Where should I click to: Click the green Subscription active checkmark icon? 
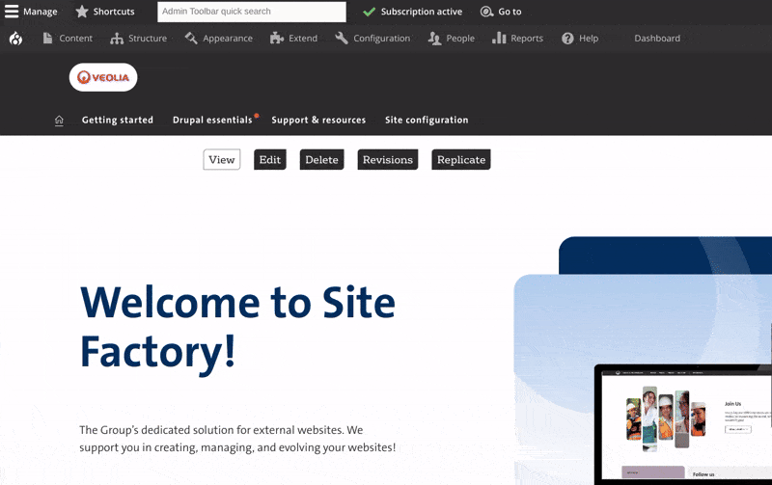pyautogui.click(x=369, y=12)
